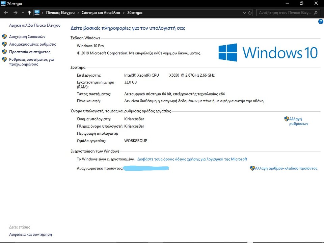Click the Τα Windows είναι ενεργοποιημένα text
Image resolution: width=324 pixels, height=243 pixels.
pos(105,159)
